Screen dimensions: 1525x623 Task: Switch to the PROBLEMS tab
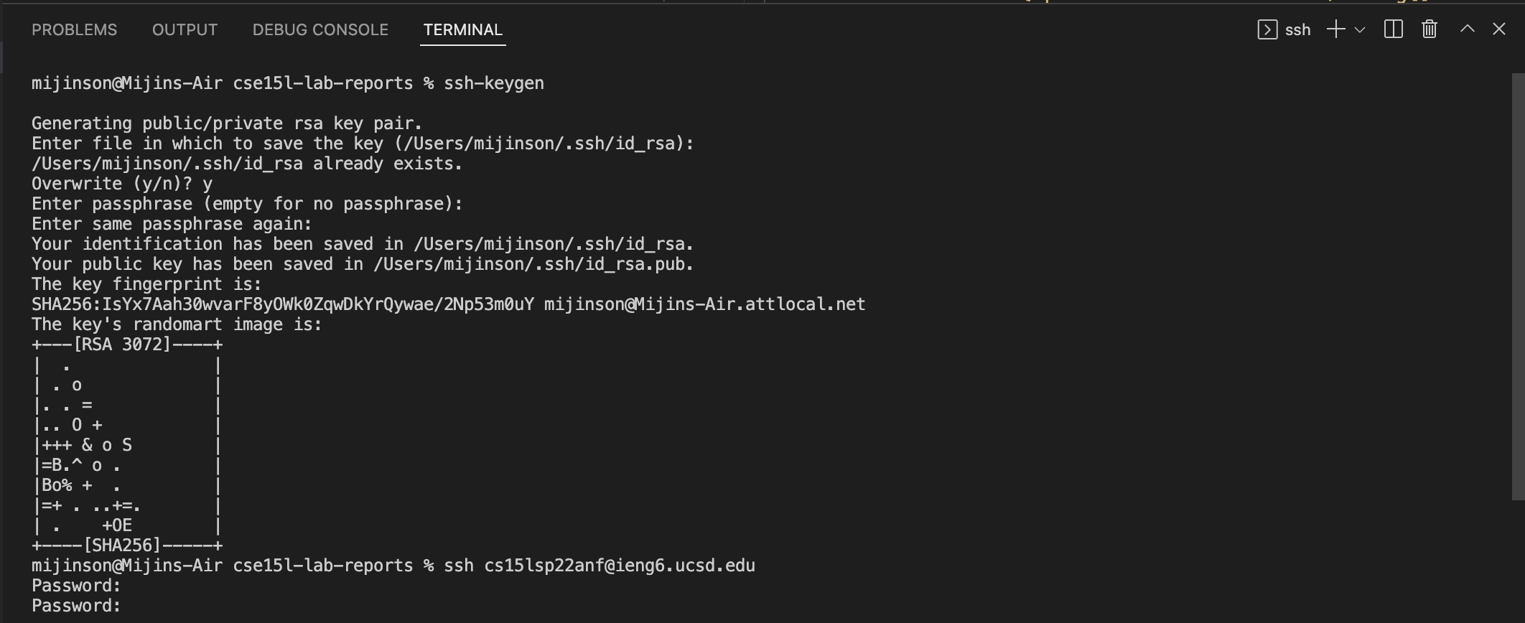point(74,29)
